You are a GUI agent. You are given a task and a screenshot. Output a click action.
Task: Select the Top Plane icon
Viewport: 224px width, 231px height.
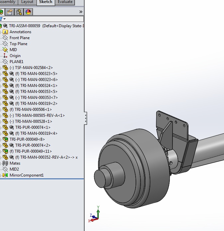[x=5, y=44]
